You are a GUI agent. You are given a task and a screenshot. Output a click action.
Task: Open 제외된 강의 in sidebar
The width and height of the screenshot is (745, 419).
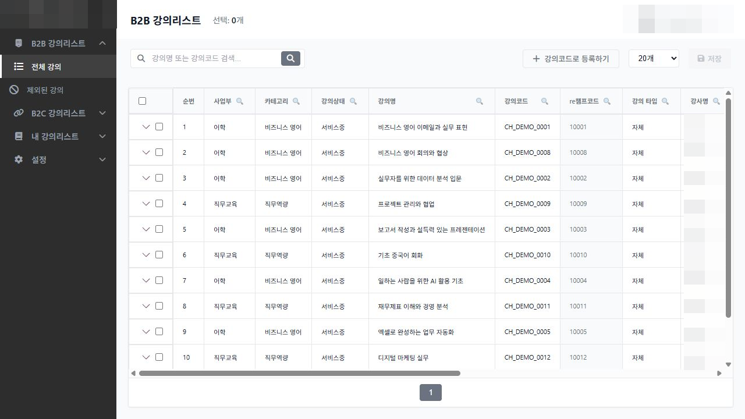(58, 90)
